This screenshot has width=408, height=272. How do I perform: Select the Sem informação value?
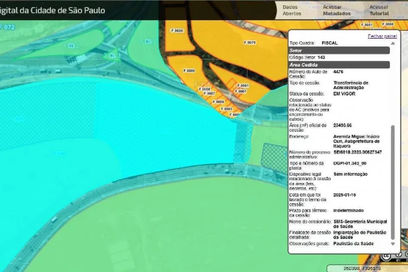click(350, 174)
